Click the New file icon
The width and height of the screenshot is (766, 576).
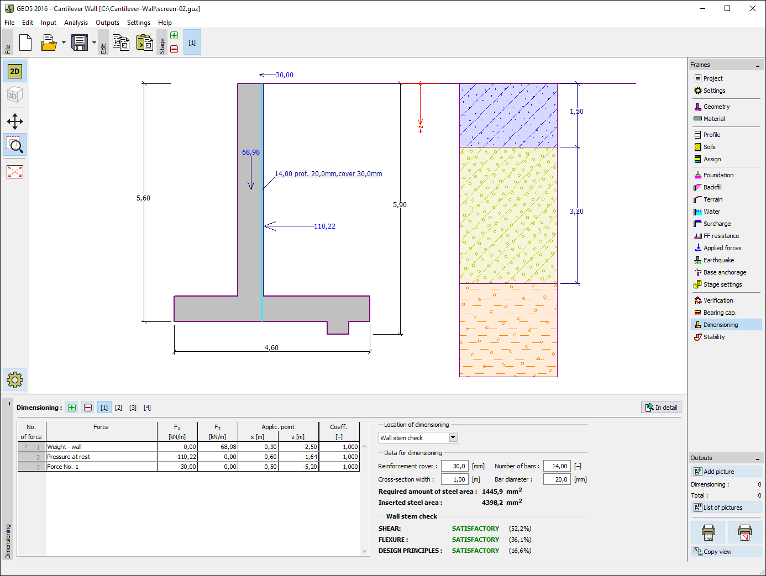tap(25, 43)
